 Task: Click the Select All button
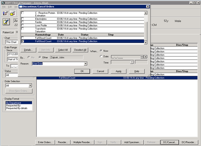tap(63, 50)
